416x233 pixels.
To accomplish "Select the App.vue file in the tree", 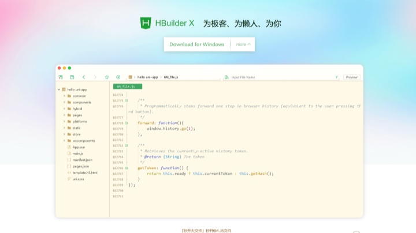I will (x=79, y=147).
